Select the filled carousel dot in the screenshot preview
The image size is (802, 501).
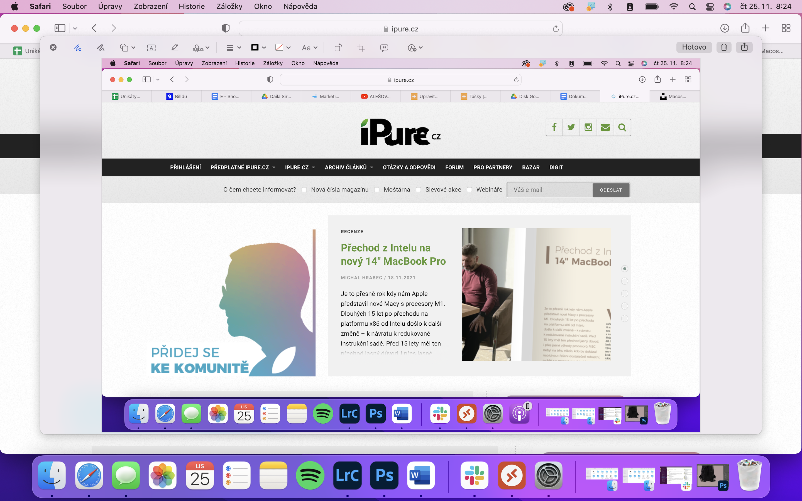pyautogui.click(x=624, y=269)
